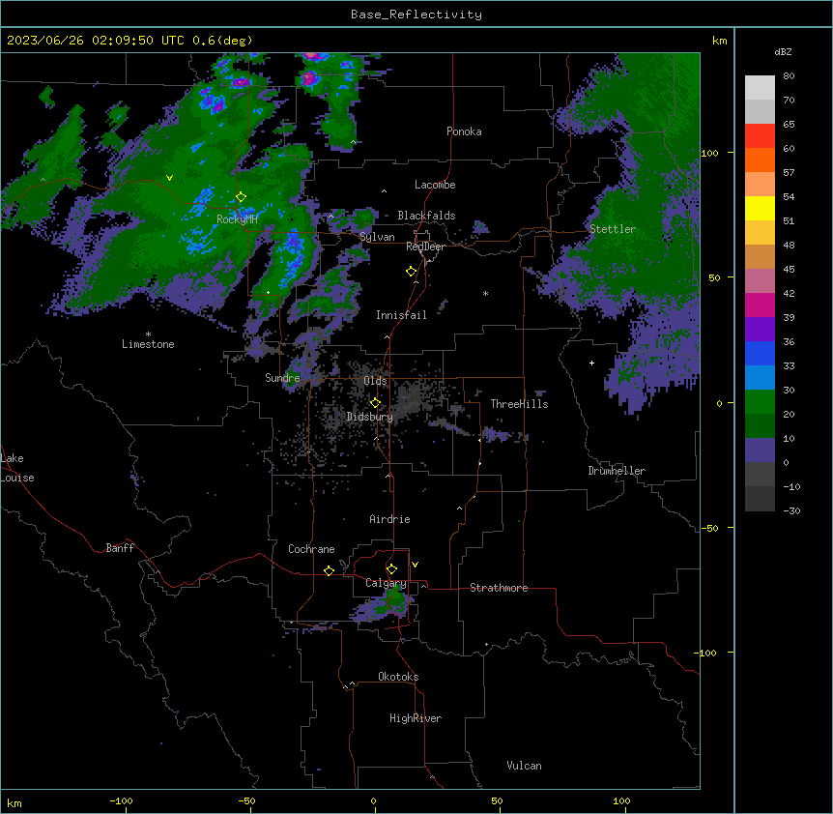Click the Olds town label
This screenshot has width=833, height=814.
pos(375,381)
